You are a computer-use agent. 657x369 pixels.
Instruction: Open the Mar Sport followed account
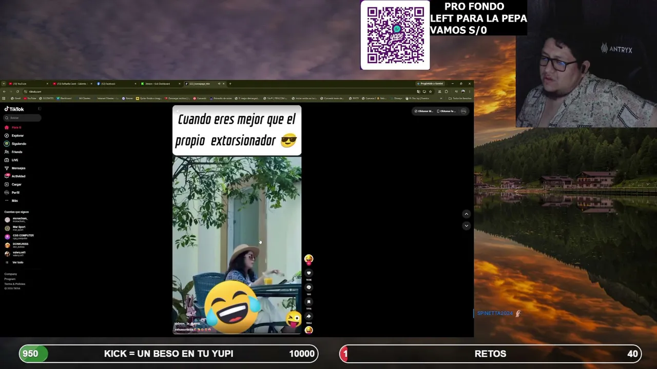(x=15, y=228)
